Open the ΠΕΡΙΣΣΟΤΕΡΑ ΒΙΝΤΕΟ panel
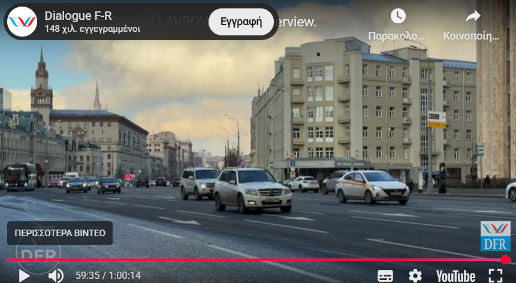This screenshot has height=283, width=516. [x=60, y=233]
